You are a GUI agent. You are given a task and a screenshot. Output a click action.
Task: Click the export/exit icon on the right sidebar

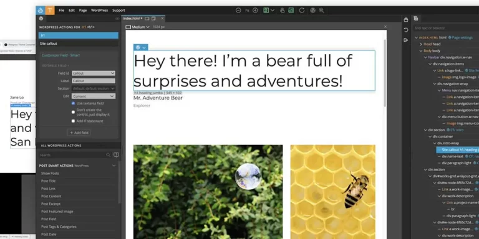coord(405,40)
